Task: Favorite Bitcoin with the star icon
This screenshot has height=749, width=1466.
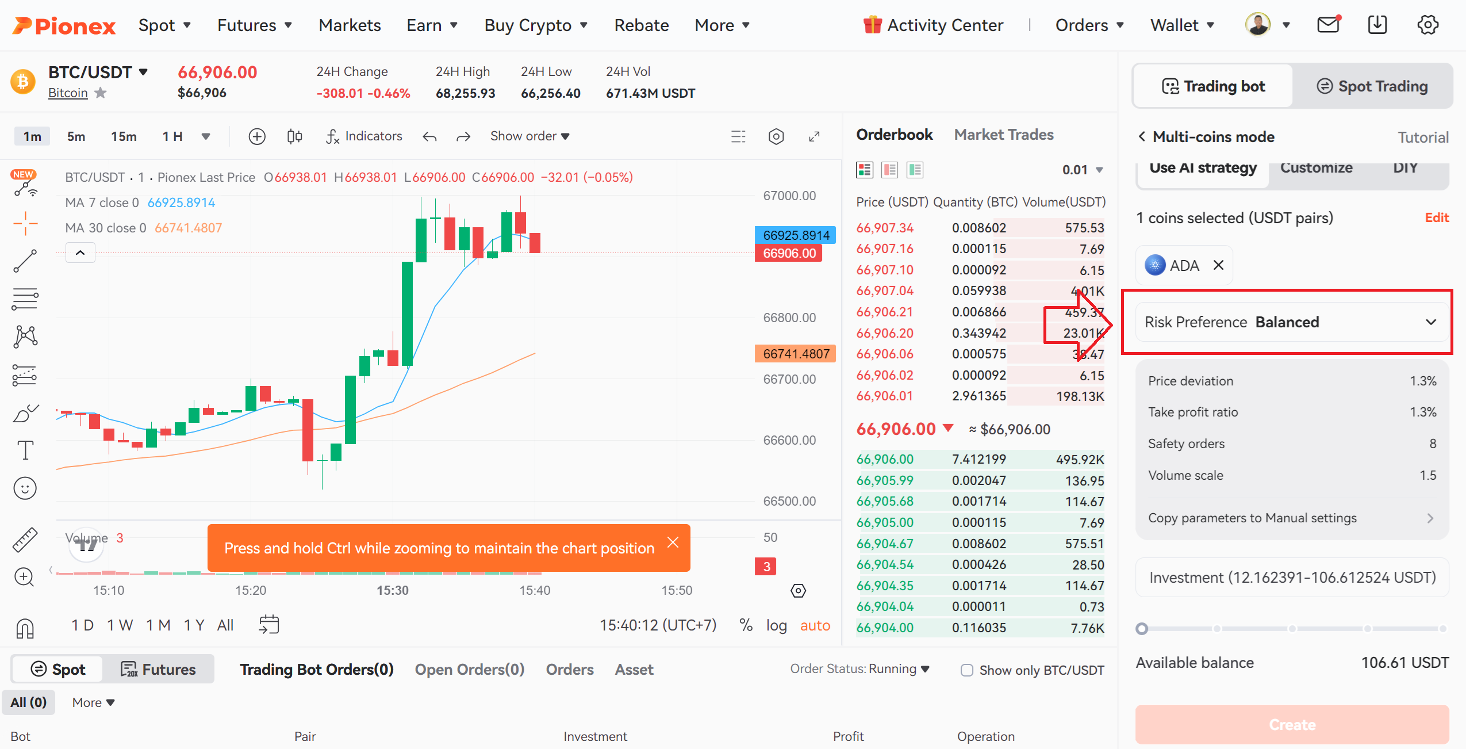Action: pyautogui.click(x=101, y=93)
